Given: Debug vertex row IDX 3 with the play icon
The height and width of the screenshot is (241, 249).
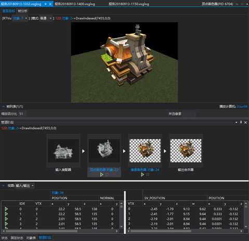Looking at the screenshot, I should click(x=6, y=224).
